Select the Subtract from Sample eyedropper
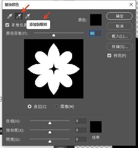 (x=28, y=16)
